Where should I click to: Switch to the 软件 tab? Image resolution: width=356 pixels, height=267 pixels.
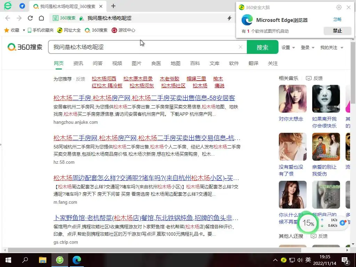click(x=234, y=63)
